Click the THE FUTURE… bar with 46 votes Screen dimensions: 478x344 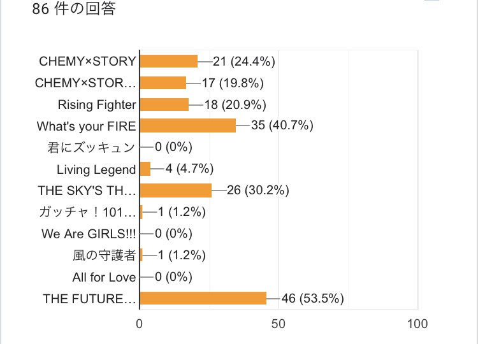203,298
